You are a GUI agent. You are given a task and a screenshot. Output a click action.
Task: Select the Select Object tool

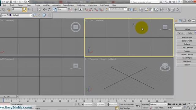pos(24,9)
